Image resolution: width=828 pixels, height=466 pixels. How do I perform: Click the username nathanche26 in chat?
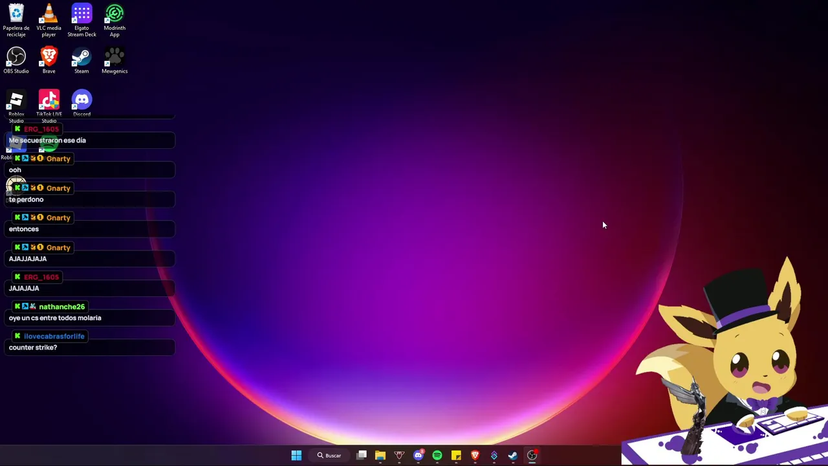tap(61, 307)
